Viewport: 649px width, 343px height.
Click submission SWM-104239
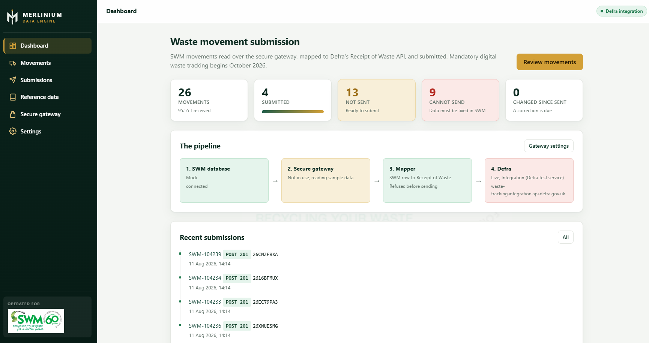pyautogui.click(x=205, y=254)
